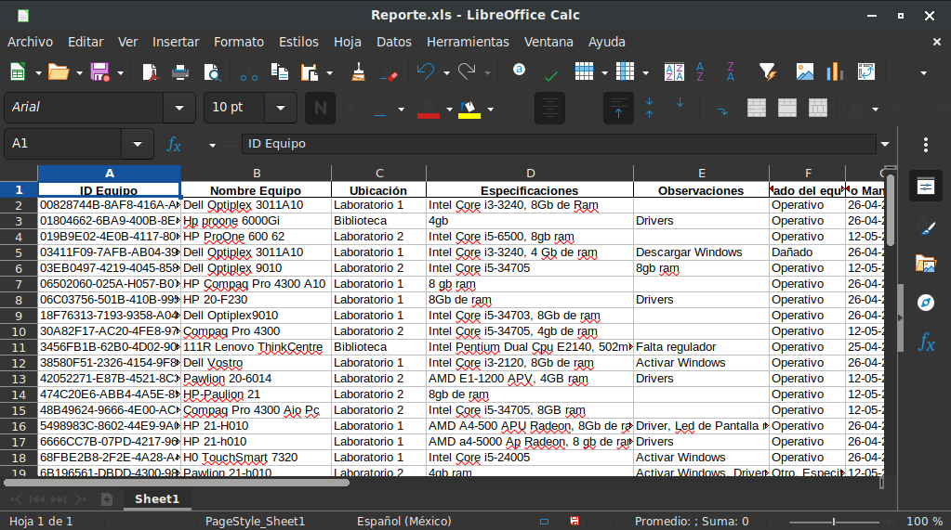Toggle Center Horizontally alignment
This screenshot has width=951, height=530.
click(x=549, y=109)
